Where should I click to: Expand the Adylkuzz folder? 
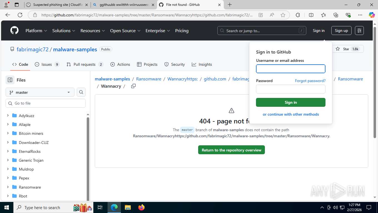click(x=8, y=115)
